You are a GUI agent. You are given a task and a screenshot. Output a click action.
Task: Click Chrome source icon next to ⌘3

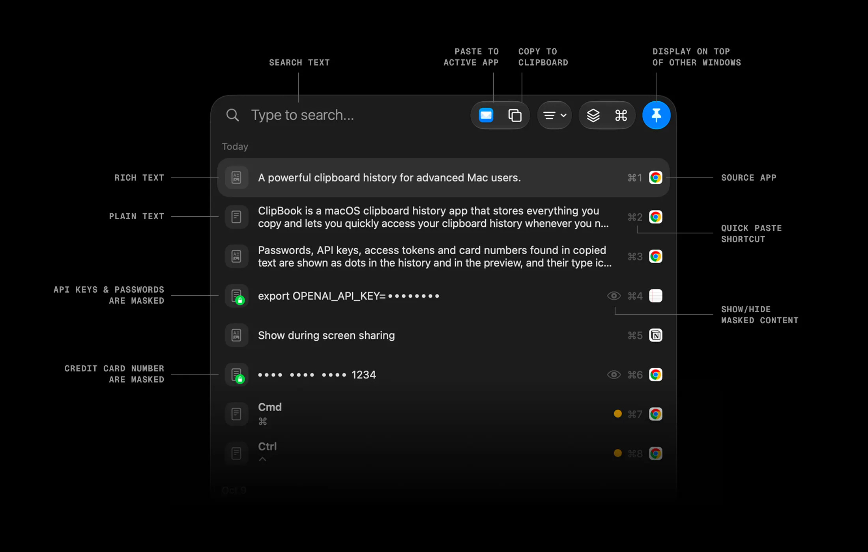(655, 256)
